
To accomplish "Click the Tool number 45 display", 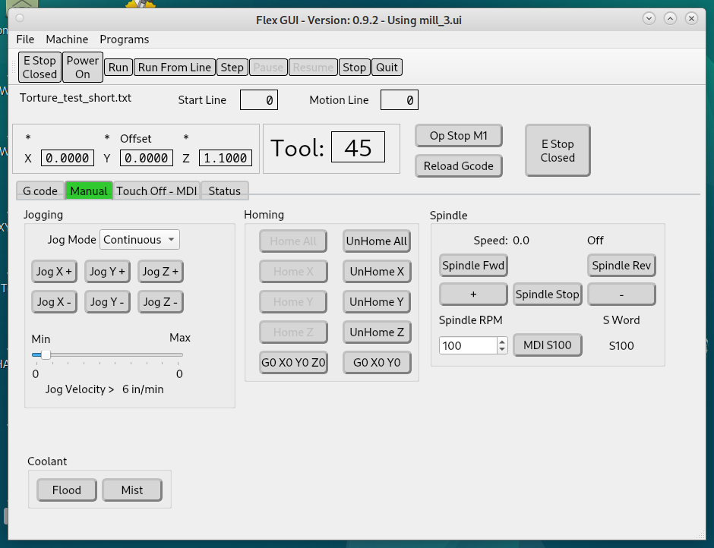I will coord(358,147).
